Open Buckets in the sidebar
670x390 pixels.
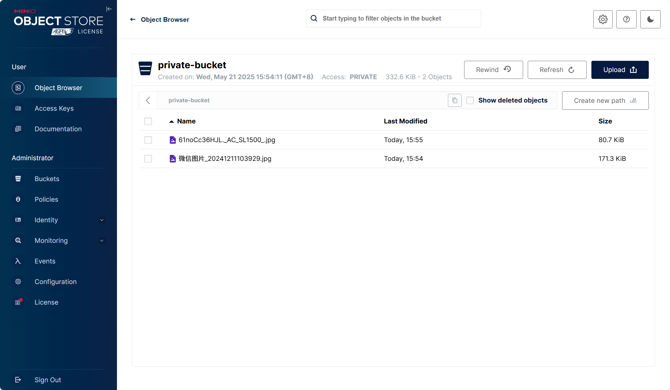[x=47, y=179]
